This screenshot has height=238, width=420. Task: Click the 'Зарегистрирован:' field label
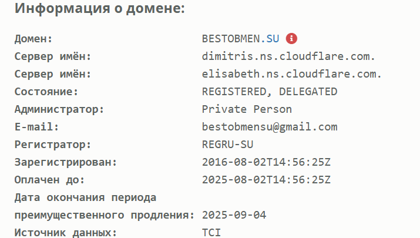click(66, 163)
